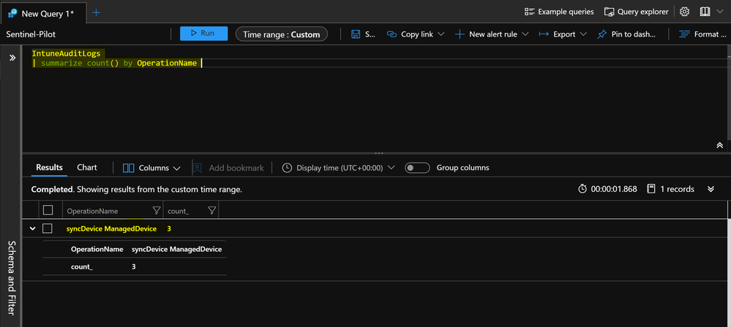Select the New Query 1* tab
This screenshot has width=731, height=327.
(x=43, y=12)
